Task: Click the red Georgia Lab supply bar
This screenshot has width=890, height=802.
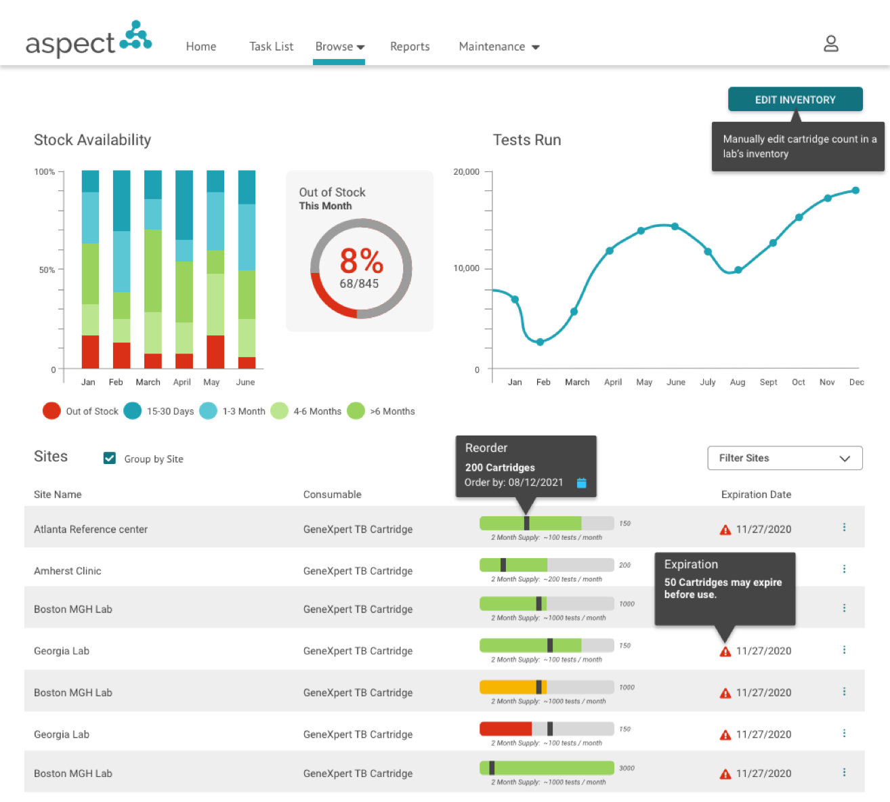Action: pos(547,729)
